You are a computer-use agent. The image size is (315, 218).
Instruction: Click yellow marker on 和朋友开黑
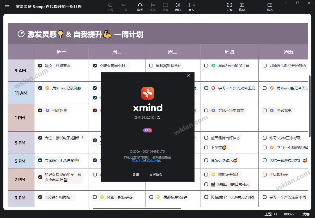tap(213, 175)
